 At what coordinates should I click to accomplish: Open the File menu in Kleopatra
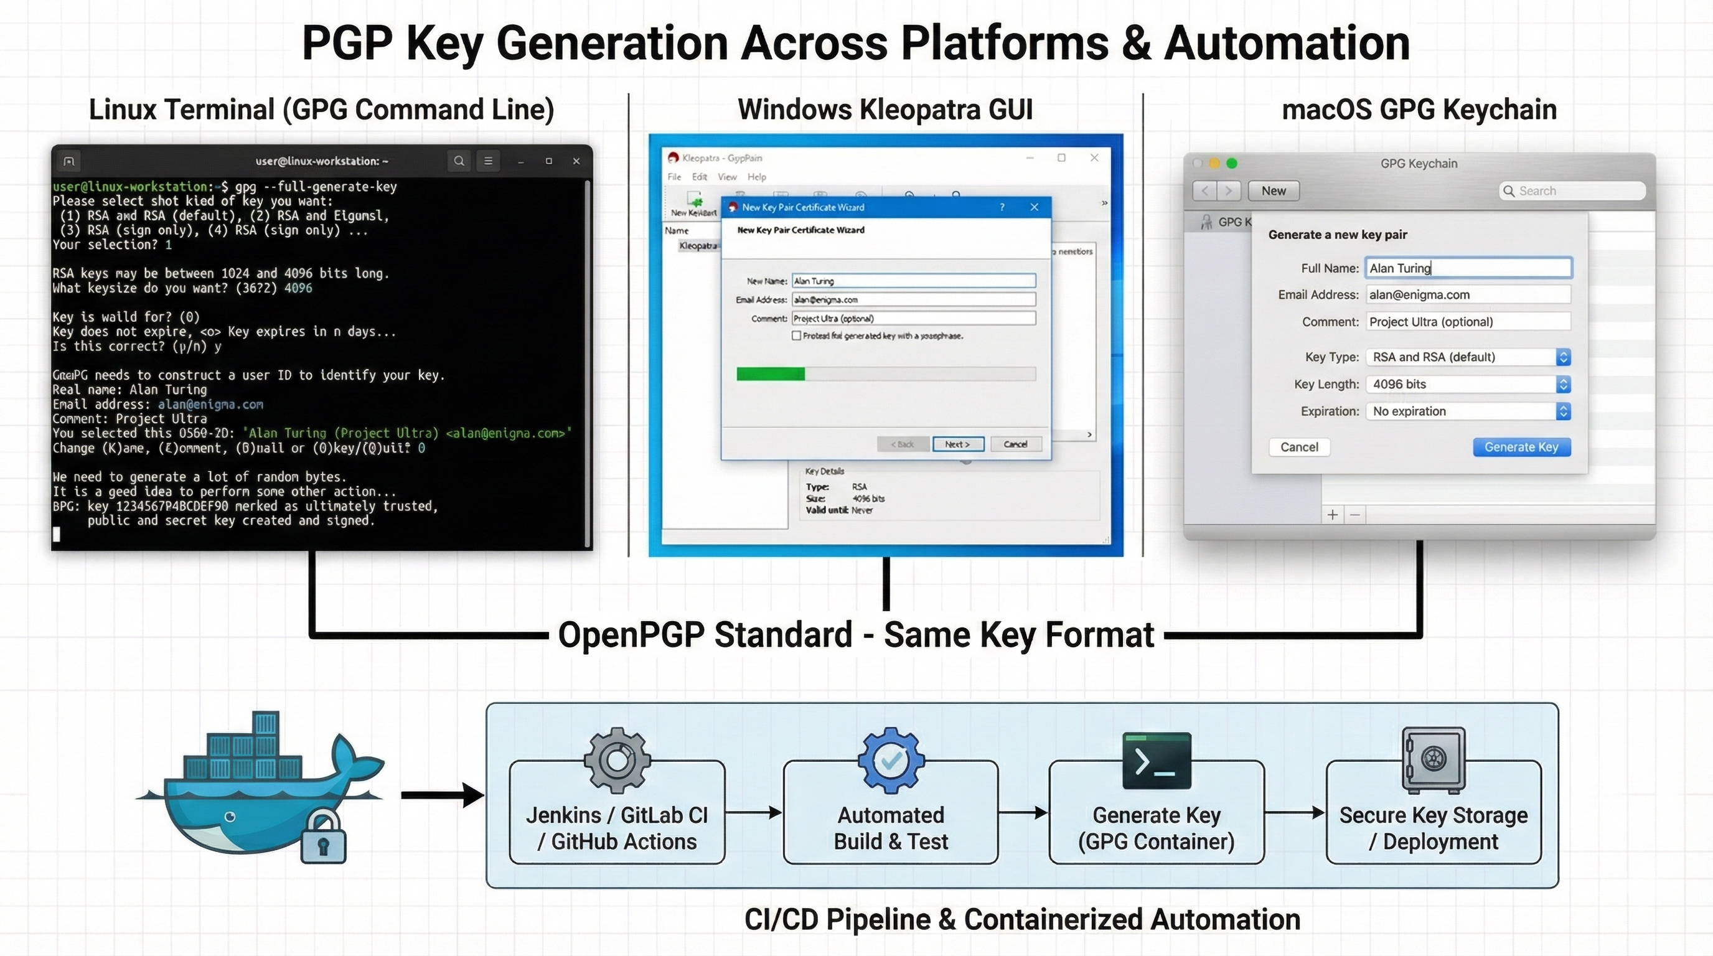673,177
